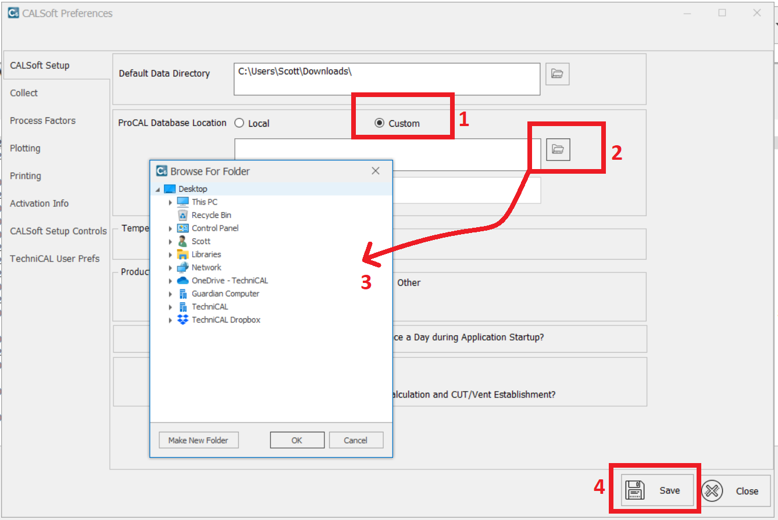Cancel the Browse For Folder dialog
This screenshot has width=778, height=520.
tap(356, 440)
